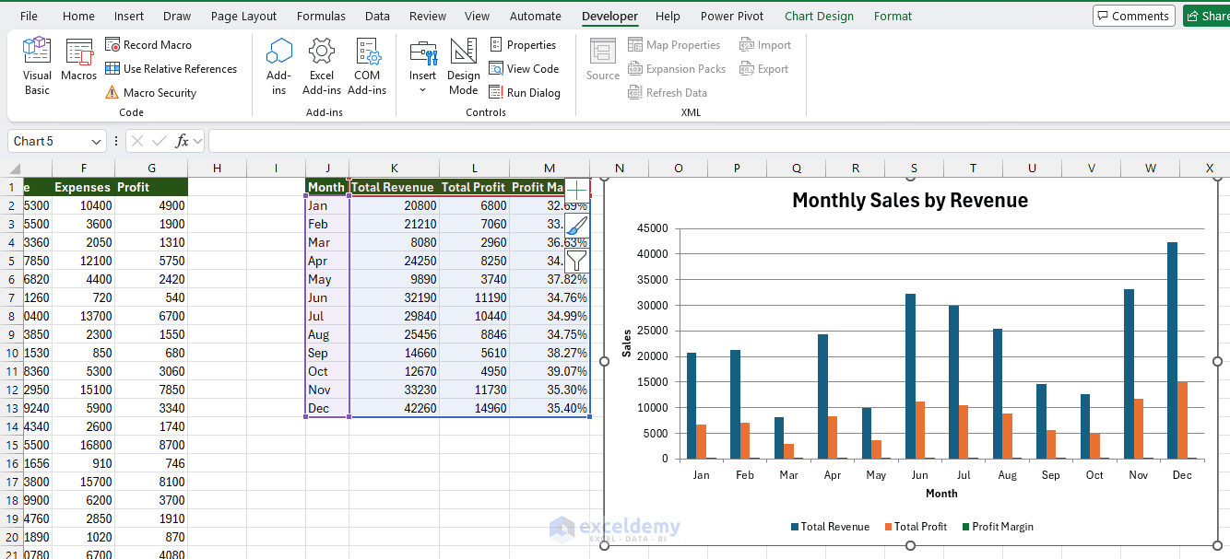Expand the formula bar function dropdown arrow
Screen dimensions: 1230x559
pyautogui.click(x=197, y=141)
